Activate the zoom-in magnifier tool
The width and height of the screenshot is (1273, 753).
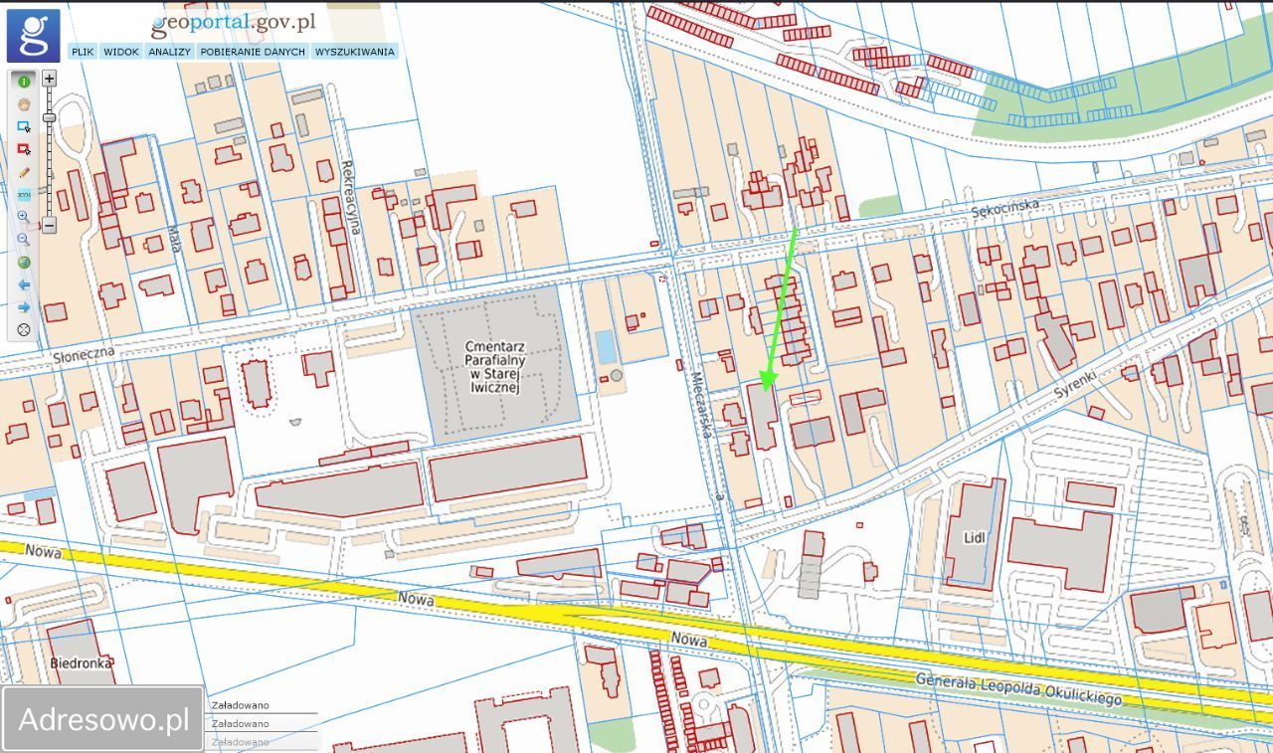point(24,217)
